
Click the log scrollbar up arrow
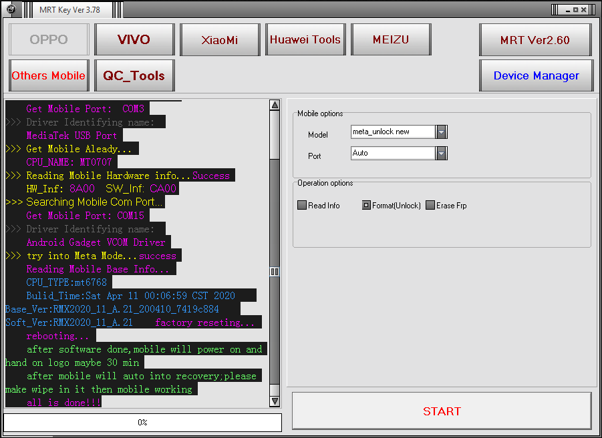pos(275,105)
